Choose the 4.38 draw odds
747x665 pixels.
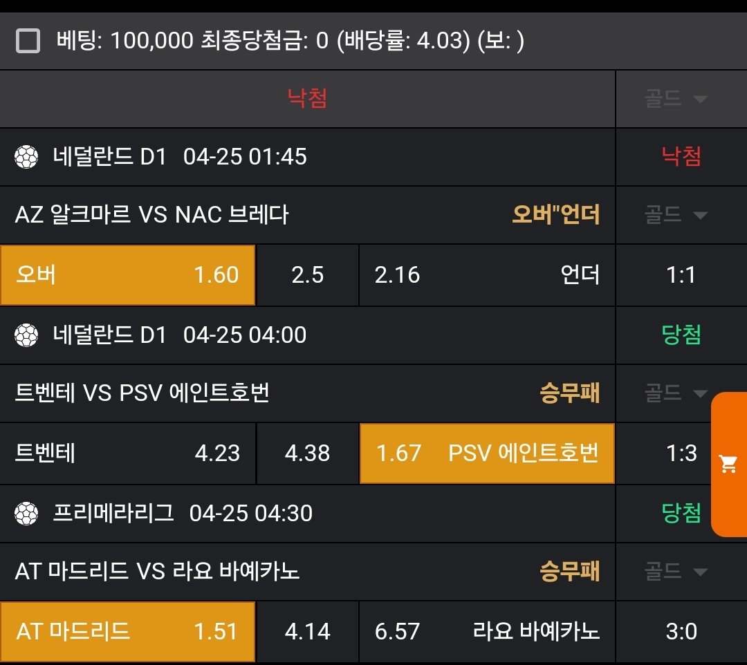[307, 453]
